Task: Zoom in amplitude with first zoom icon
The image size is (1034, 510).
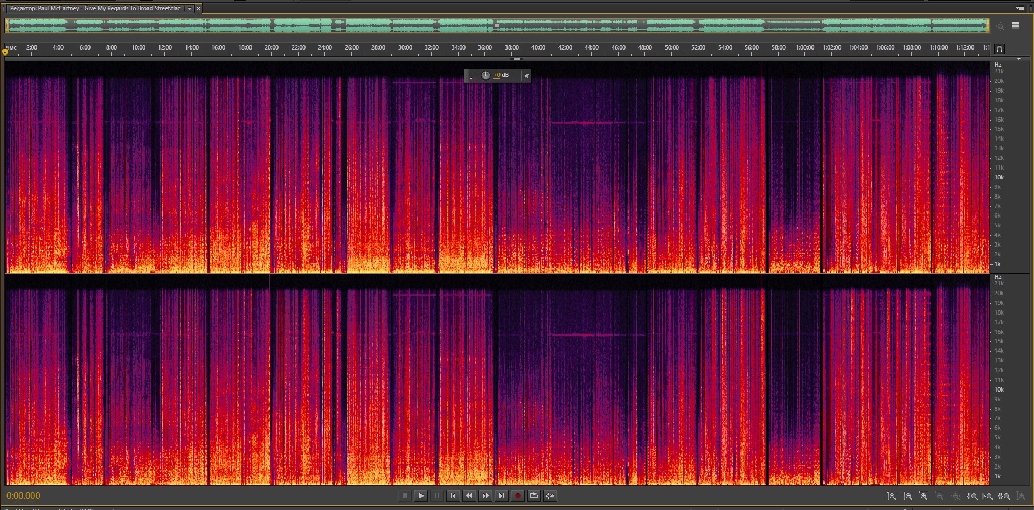Action: pyautogui.click(x=892, y=496)
